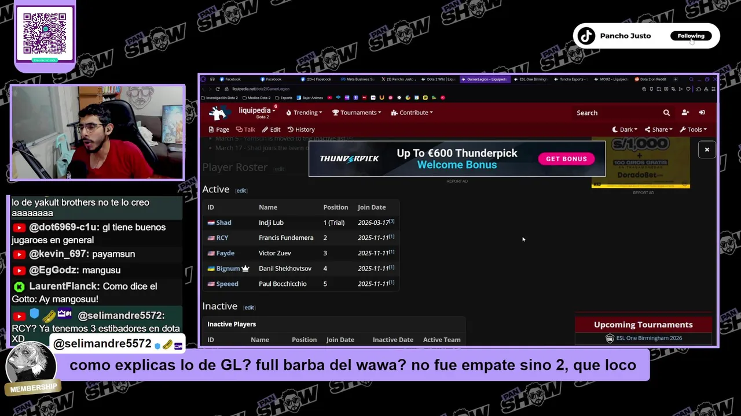Expand the Tournaments menu
This screenshot has width=741, height=416.
click(357, 113)
